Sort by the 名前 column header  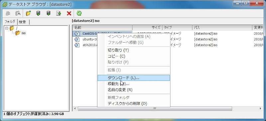point(102,28)
